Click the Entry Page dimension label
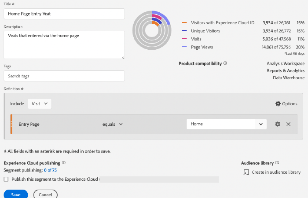Screen dimensions: 308x198 point(29,124)
